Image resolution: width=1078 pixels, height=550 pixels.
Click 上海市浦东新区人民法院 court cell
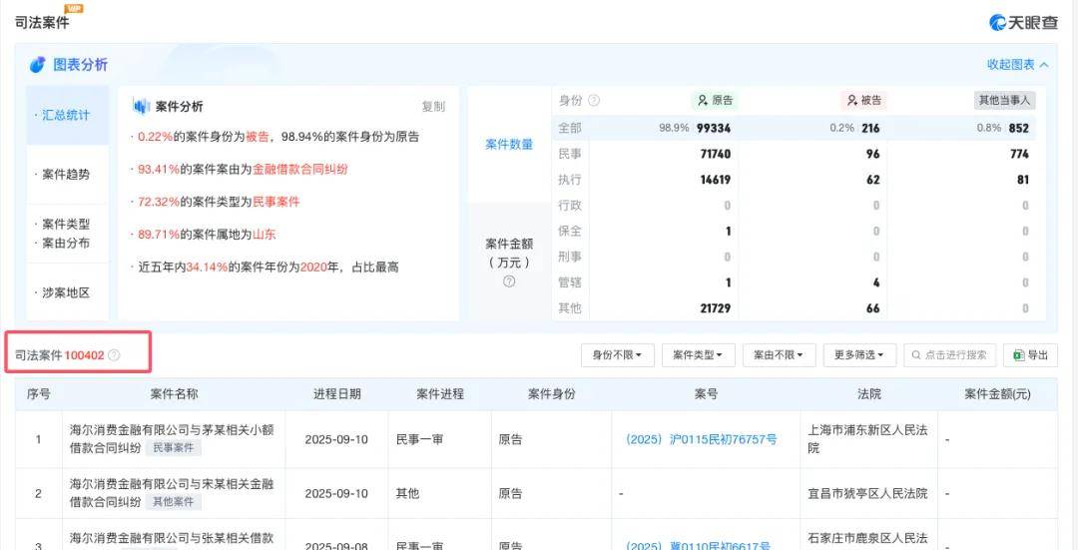point(867,439)
